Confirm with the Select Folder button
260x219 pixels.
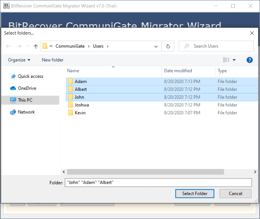point(195,194)
